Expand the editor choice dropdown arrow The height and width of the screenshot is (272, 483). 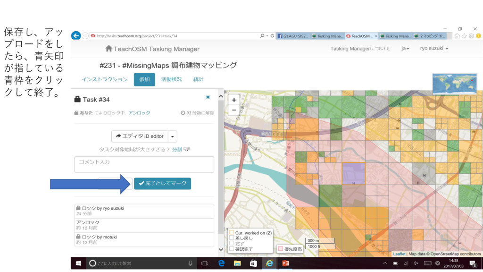tap(173, 136)
